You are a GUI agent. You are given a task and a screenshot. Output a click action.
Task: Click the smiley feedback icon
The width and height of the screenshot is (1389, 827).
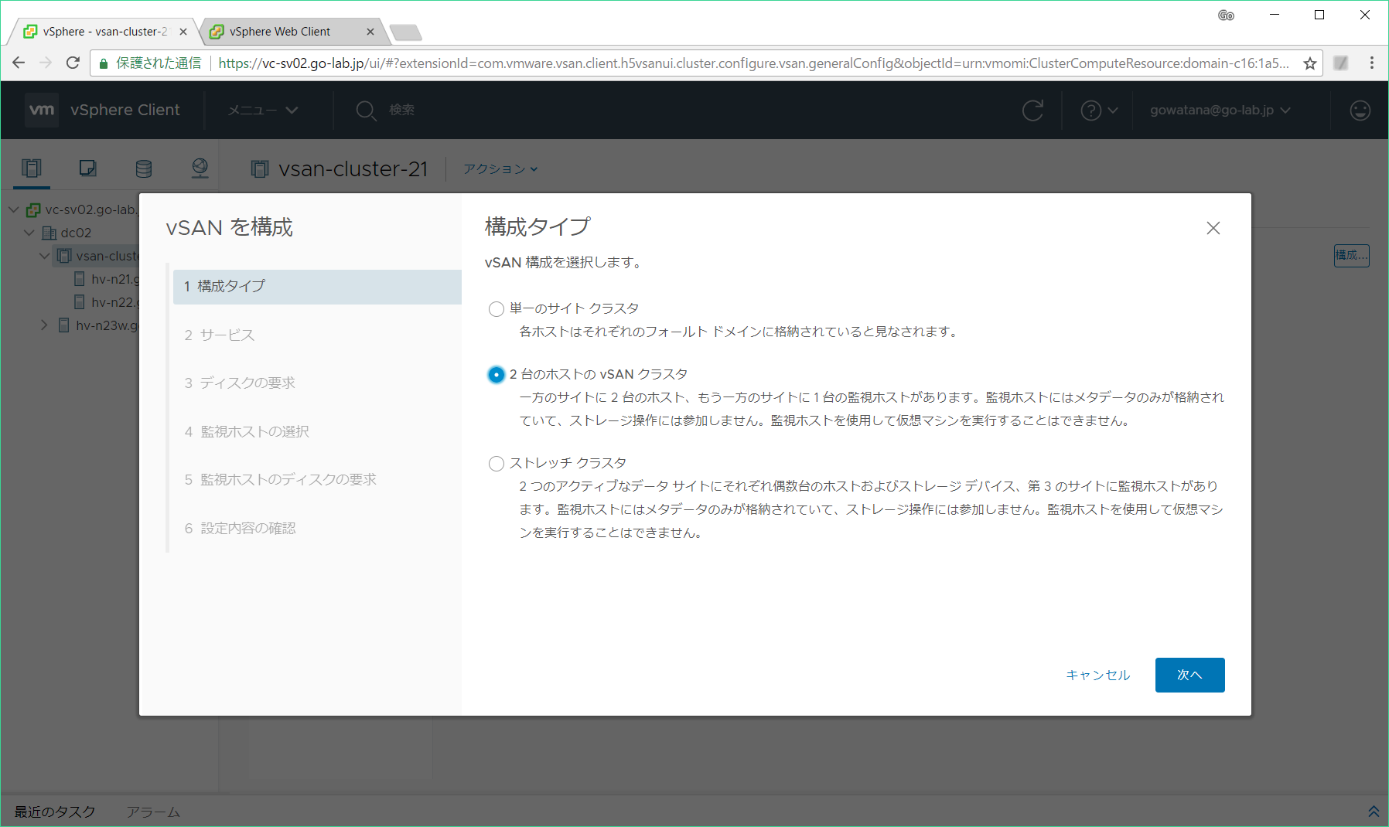coord(1360,111)
